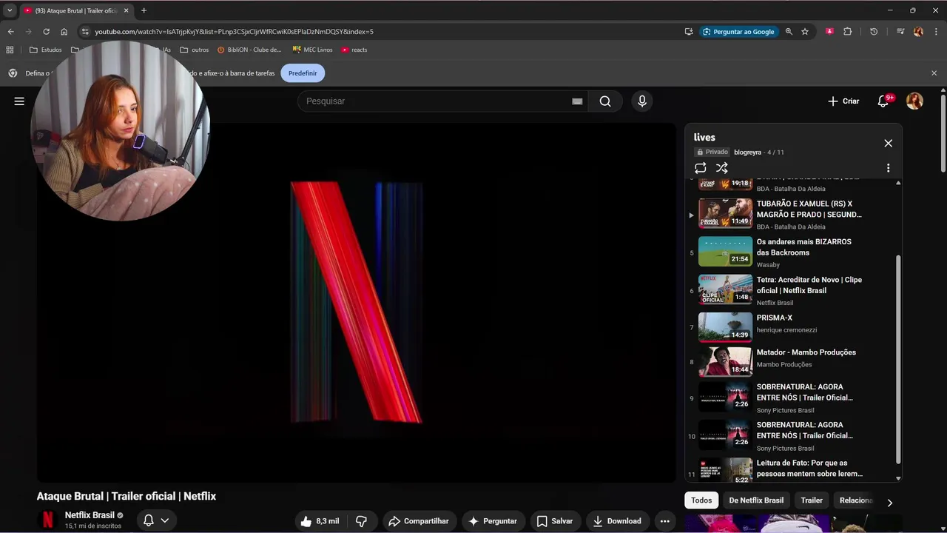Open the Chrome extensions puzzle icon
This screenshot has width=947, height=533.
click(x=848, y=32)
